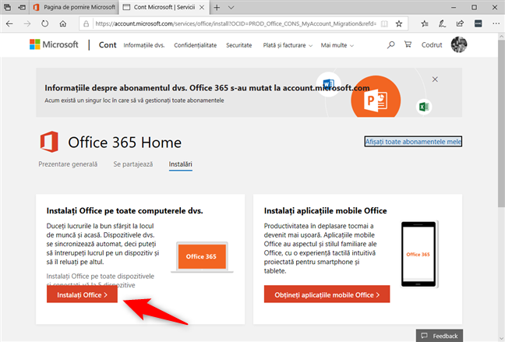The height and width of the screenshot is (342, 505).
Task: Open the search magnifier on Microsoft header
Action: pos(390,44)
